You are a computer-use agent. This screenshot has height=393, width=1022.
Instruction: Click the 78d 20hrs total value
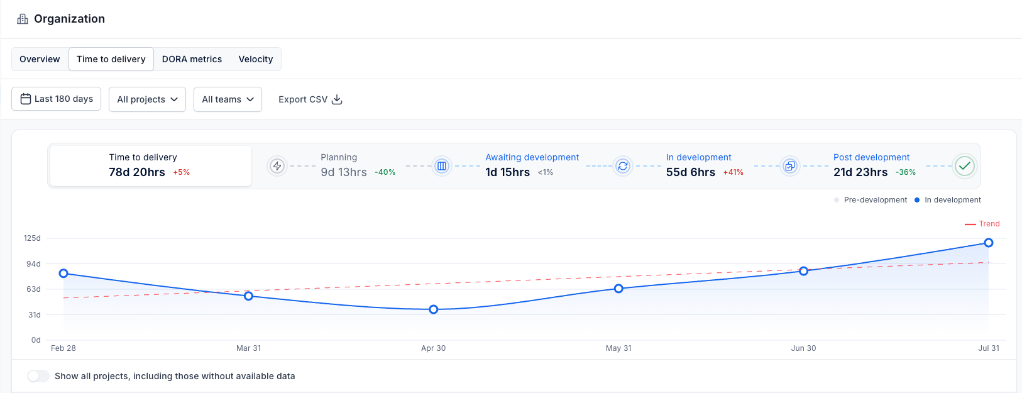(137, 172)
